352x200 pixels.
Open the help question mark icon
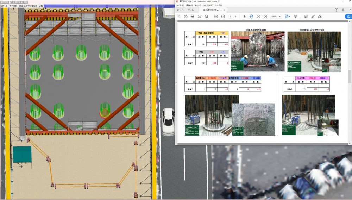(x=336, y=10)
